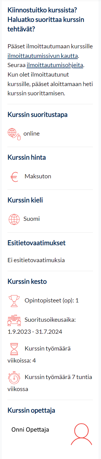Click the Kurssin kieli heading

[25, 200]
